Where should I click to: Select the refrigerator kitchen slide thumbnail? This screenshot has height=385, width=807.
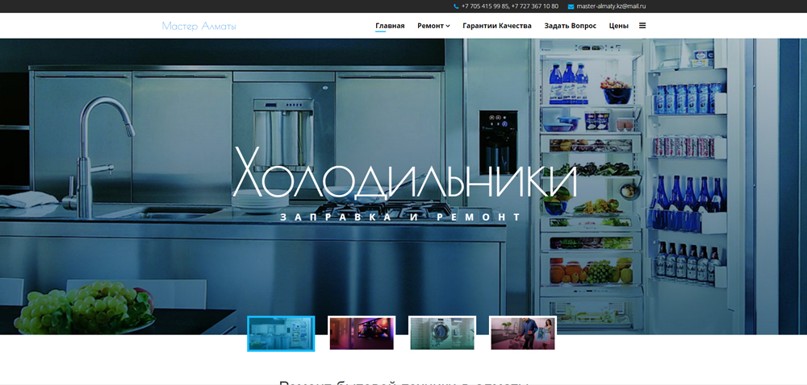(281, 333)
